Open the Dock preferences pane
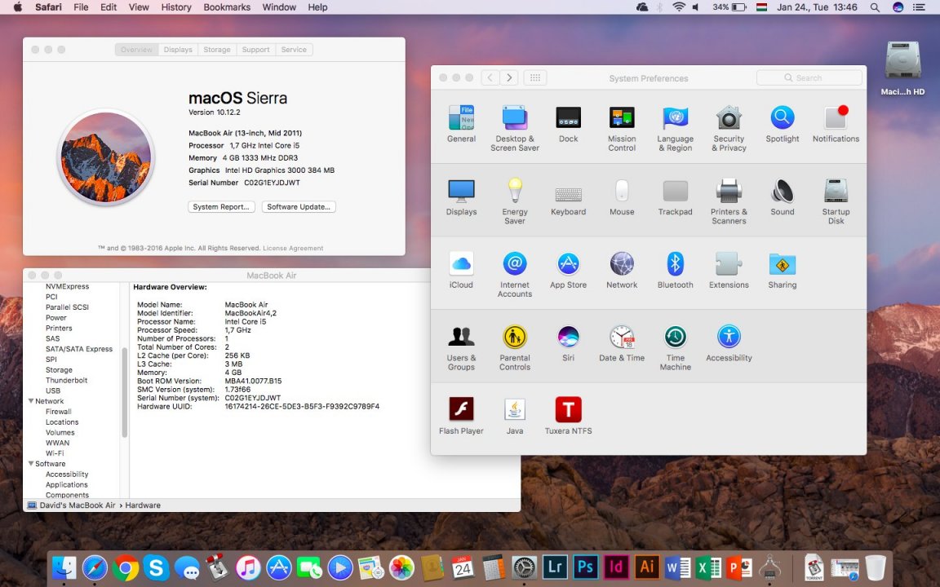The image size is (940, 587). point(568,125)
